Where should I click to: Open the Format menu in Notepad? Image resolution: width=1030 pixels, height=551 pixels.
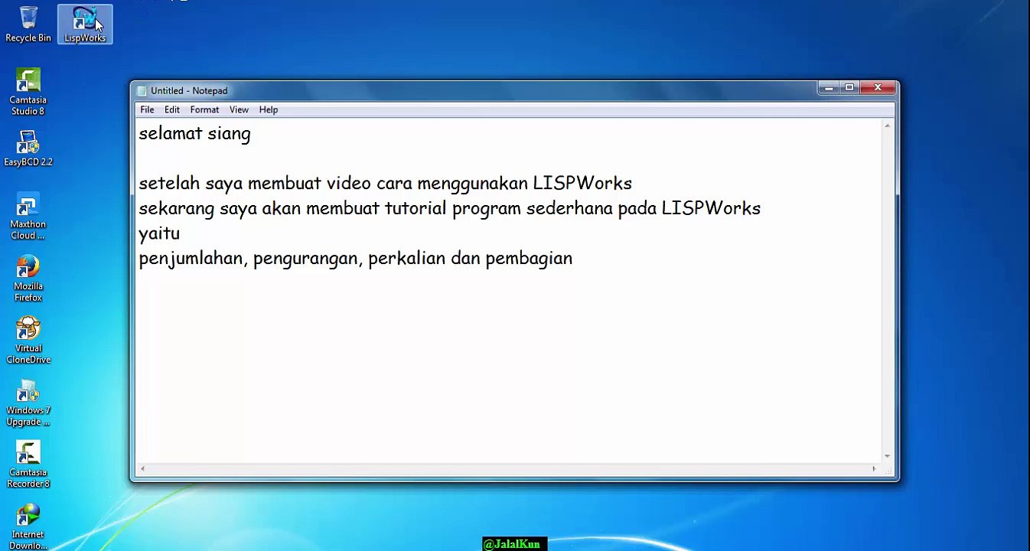click(204, 109)
